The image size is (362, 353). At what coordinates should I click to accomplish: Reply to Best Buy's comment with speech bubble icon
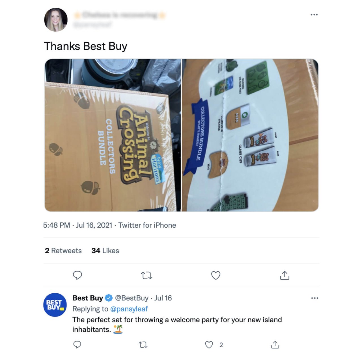tap(77, 345)
